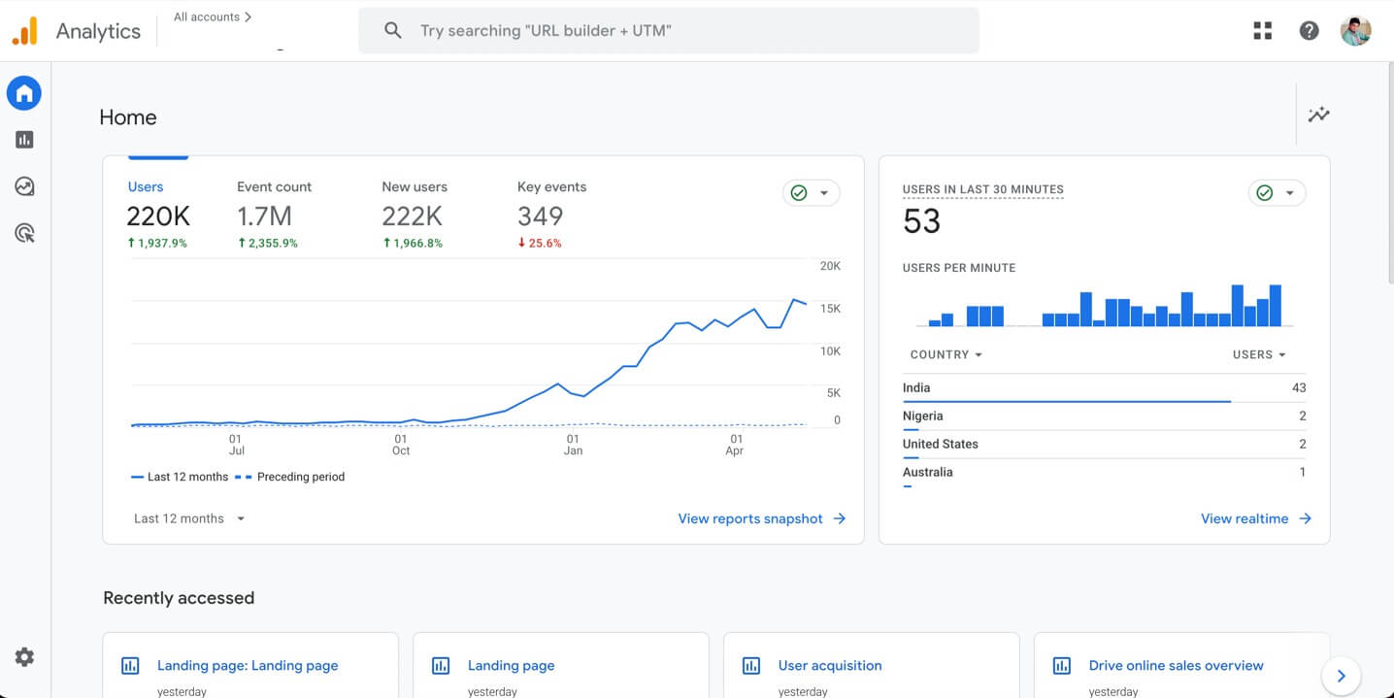Open the Explore icon in sidebar
Image resolution: width=1394 pixels, height=698 pixels.
(x=24, y=186)
